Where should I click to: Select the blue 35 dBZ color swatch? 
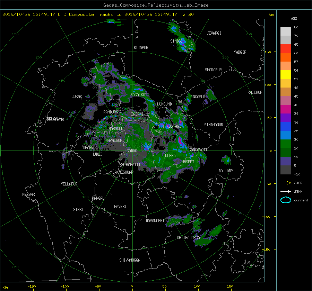[286, 127]
